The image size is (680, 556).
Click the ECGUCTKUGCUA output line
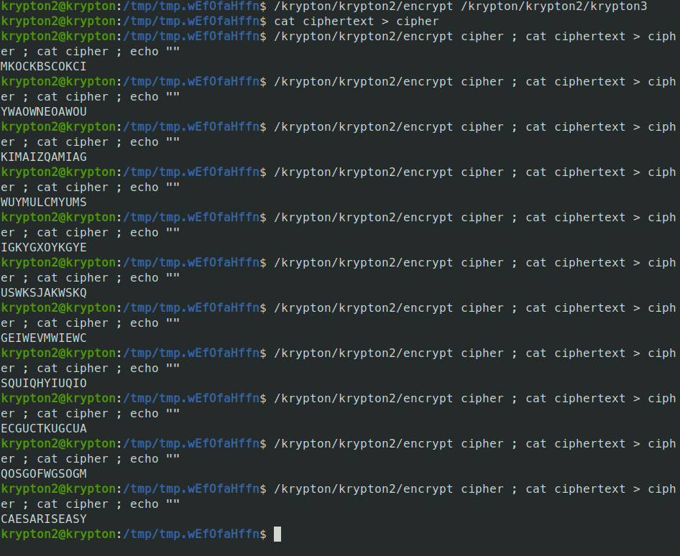[x=44, y=428]
